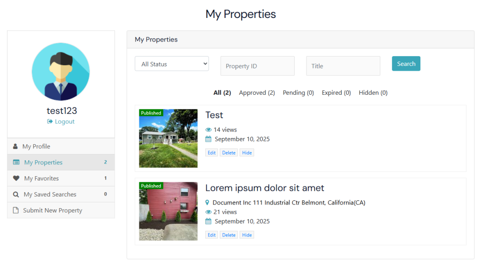The image size is (482, 269).
Task: Click the magnifier icon for Saved Searches
Action: [16, 195]
